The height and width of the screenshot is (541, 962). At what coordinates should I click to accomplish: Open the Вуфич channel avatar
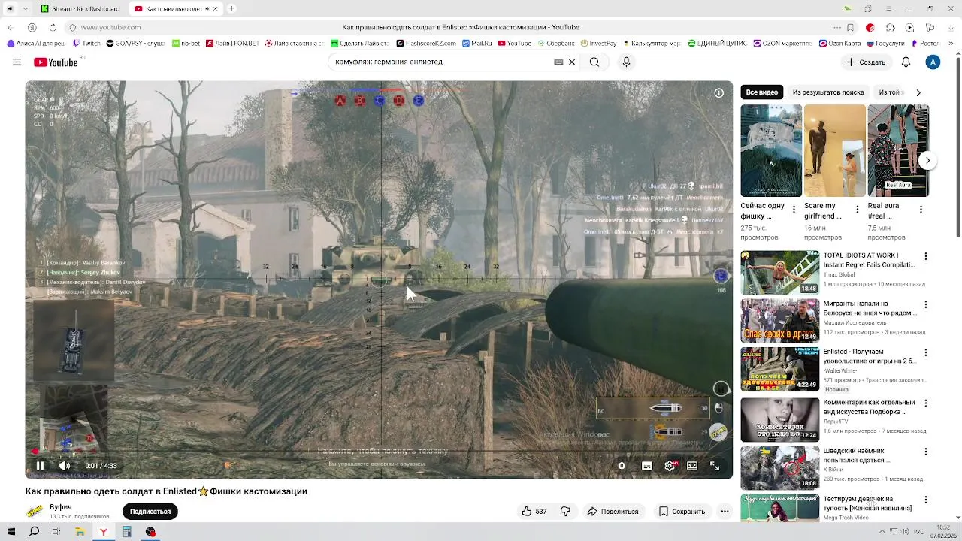[x=35, y=512]
